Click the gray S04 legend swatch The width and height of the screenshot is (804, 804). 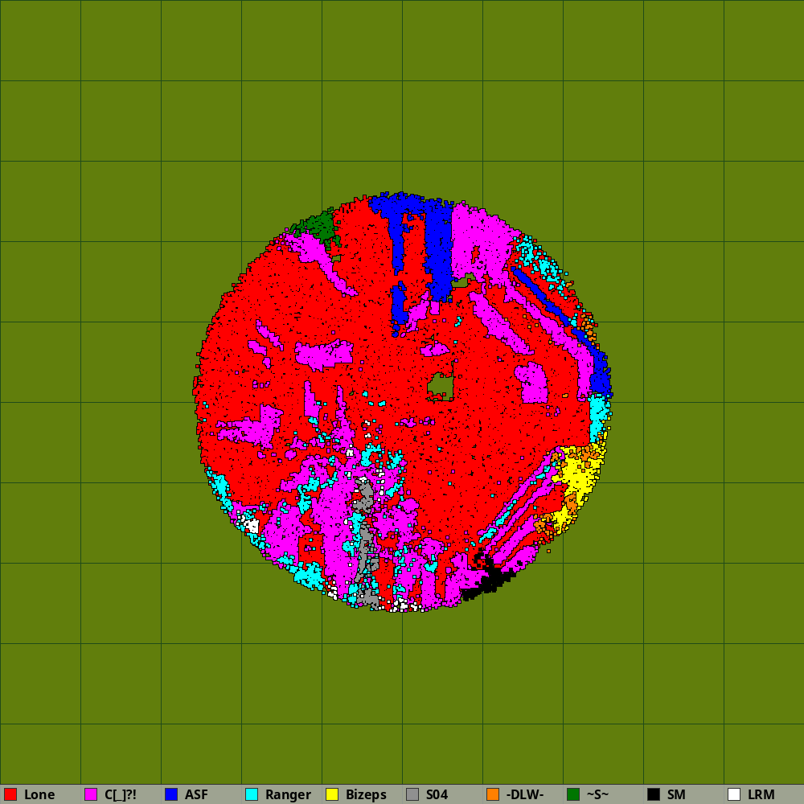click(x=412, y=794)
